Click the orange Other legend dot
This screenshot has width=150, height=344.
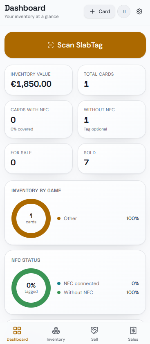(x=59, y=218)
